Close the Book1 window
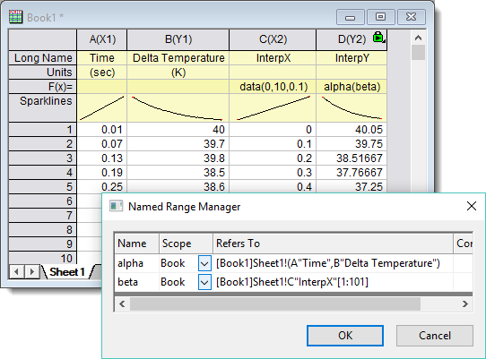 [x=411, y=17]
